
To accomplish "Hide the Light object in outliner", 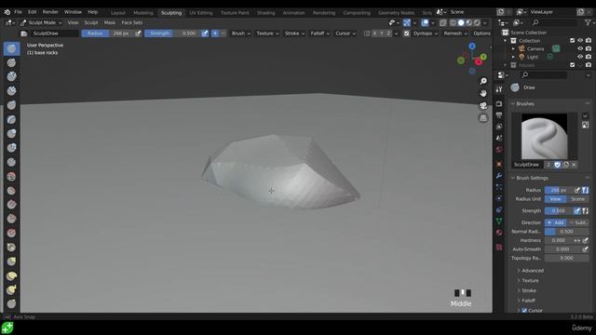I will 580,57.
